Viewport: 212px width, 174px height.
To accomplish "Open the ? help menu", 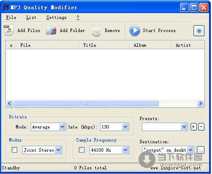I will point(78,18).
